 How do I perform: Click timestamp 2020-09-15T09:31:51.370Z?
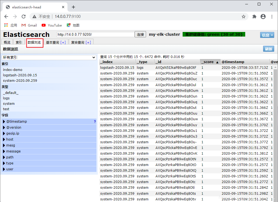point(245,125)
